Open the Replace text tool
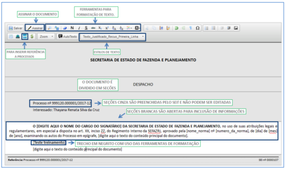Image resolution: width=286 pixels, height=170 pixels. [57, 28]
